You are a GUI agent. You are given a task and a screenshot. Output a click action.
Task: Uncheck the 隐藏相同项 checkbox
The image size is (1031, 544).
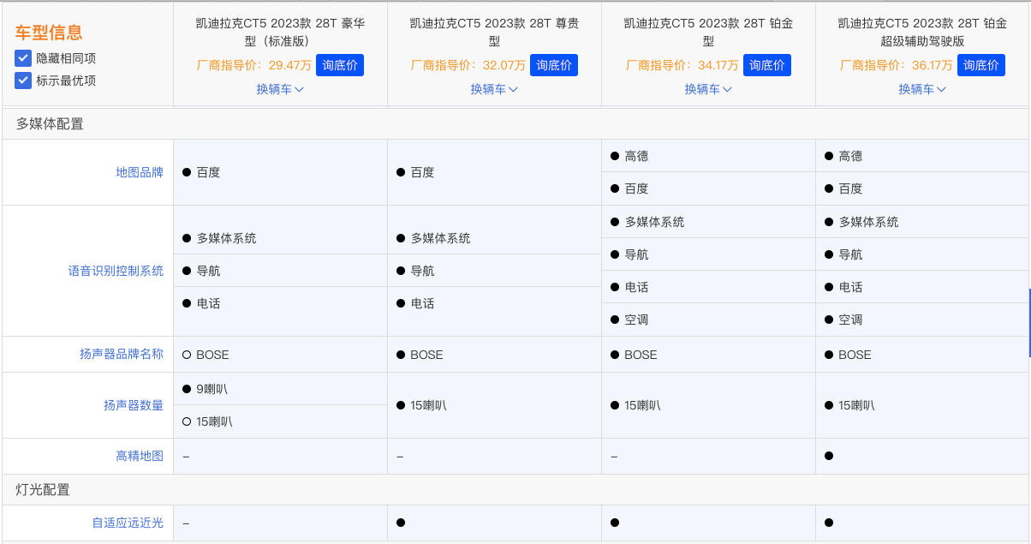(x=23, y=58)
